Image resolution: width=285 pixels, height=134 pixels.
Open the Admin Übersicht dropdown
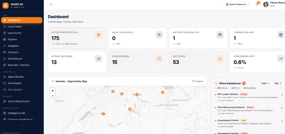coord(238,4)
